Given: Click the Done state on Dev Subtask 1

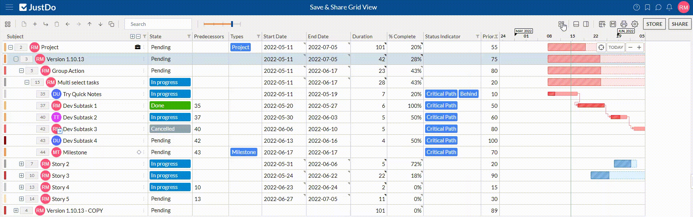Looking at the screenshot, I should coord(170,106).
